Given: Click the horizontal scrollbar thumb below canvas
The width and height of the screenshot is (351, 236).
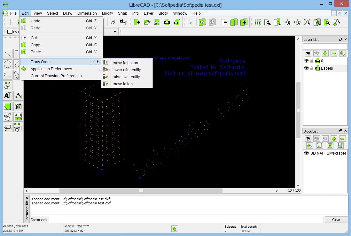Looking at the screenshot, I should tap(141, 191).
